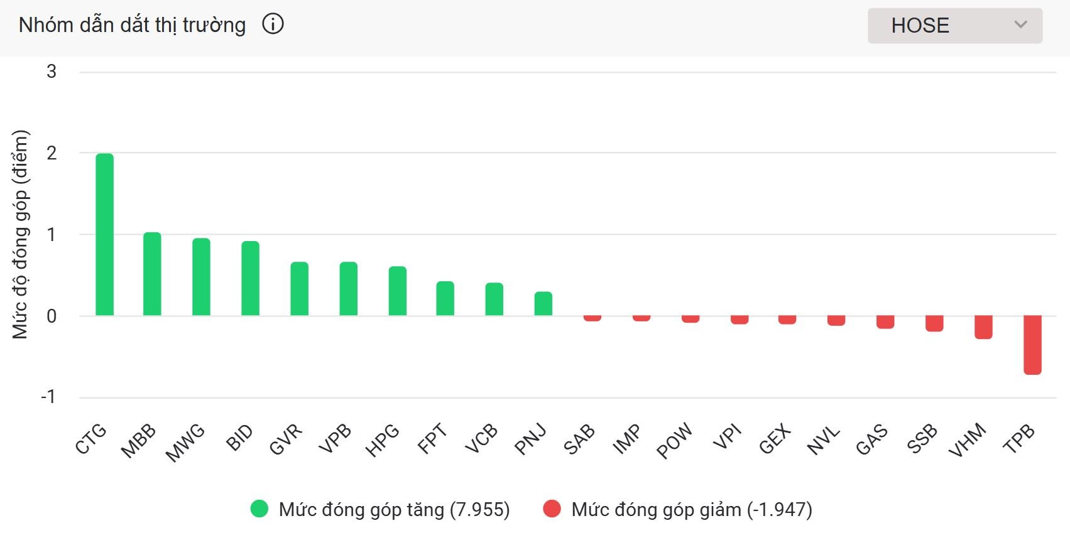Viewport: 1070px width, 533px height.
Task: Toggle the red 'Mức đóng góp giảm' legend
Action: click(691, 509)
